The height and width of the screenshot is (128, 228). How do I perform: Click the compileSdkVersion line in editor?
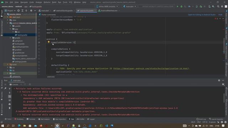pos(63,42)
